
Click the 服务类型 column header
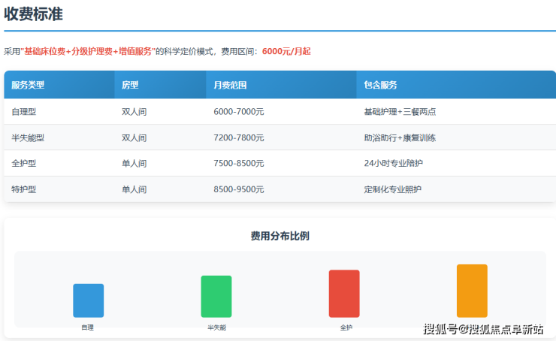pos(28,85)
